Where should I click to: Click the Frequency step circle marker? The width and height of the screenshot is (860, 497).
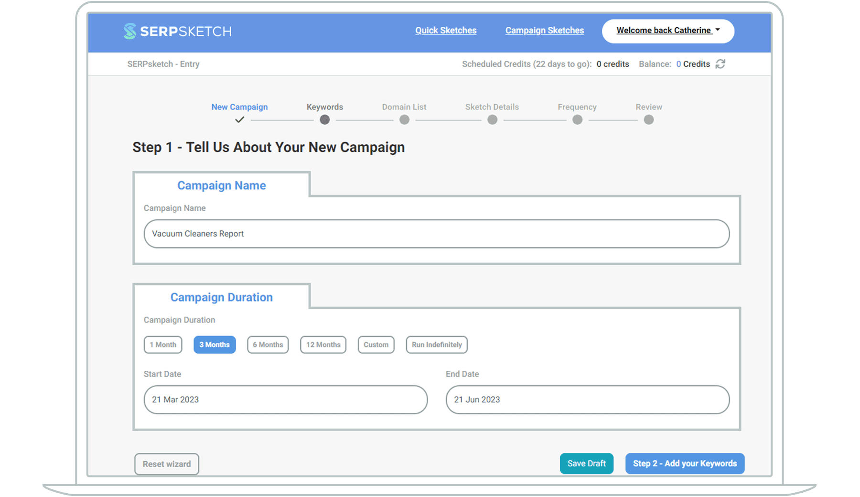tap(578, 120)
